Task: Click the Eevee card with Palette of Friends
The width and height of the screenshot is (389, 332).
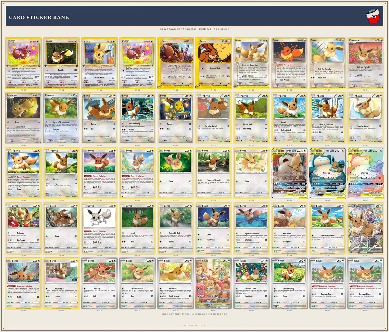Action: [213, 173]
